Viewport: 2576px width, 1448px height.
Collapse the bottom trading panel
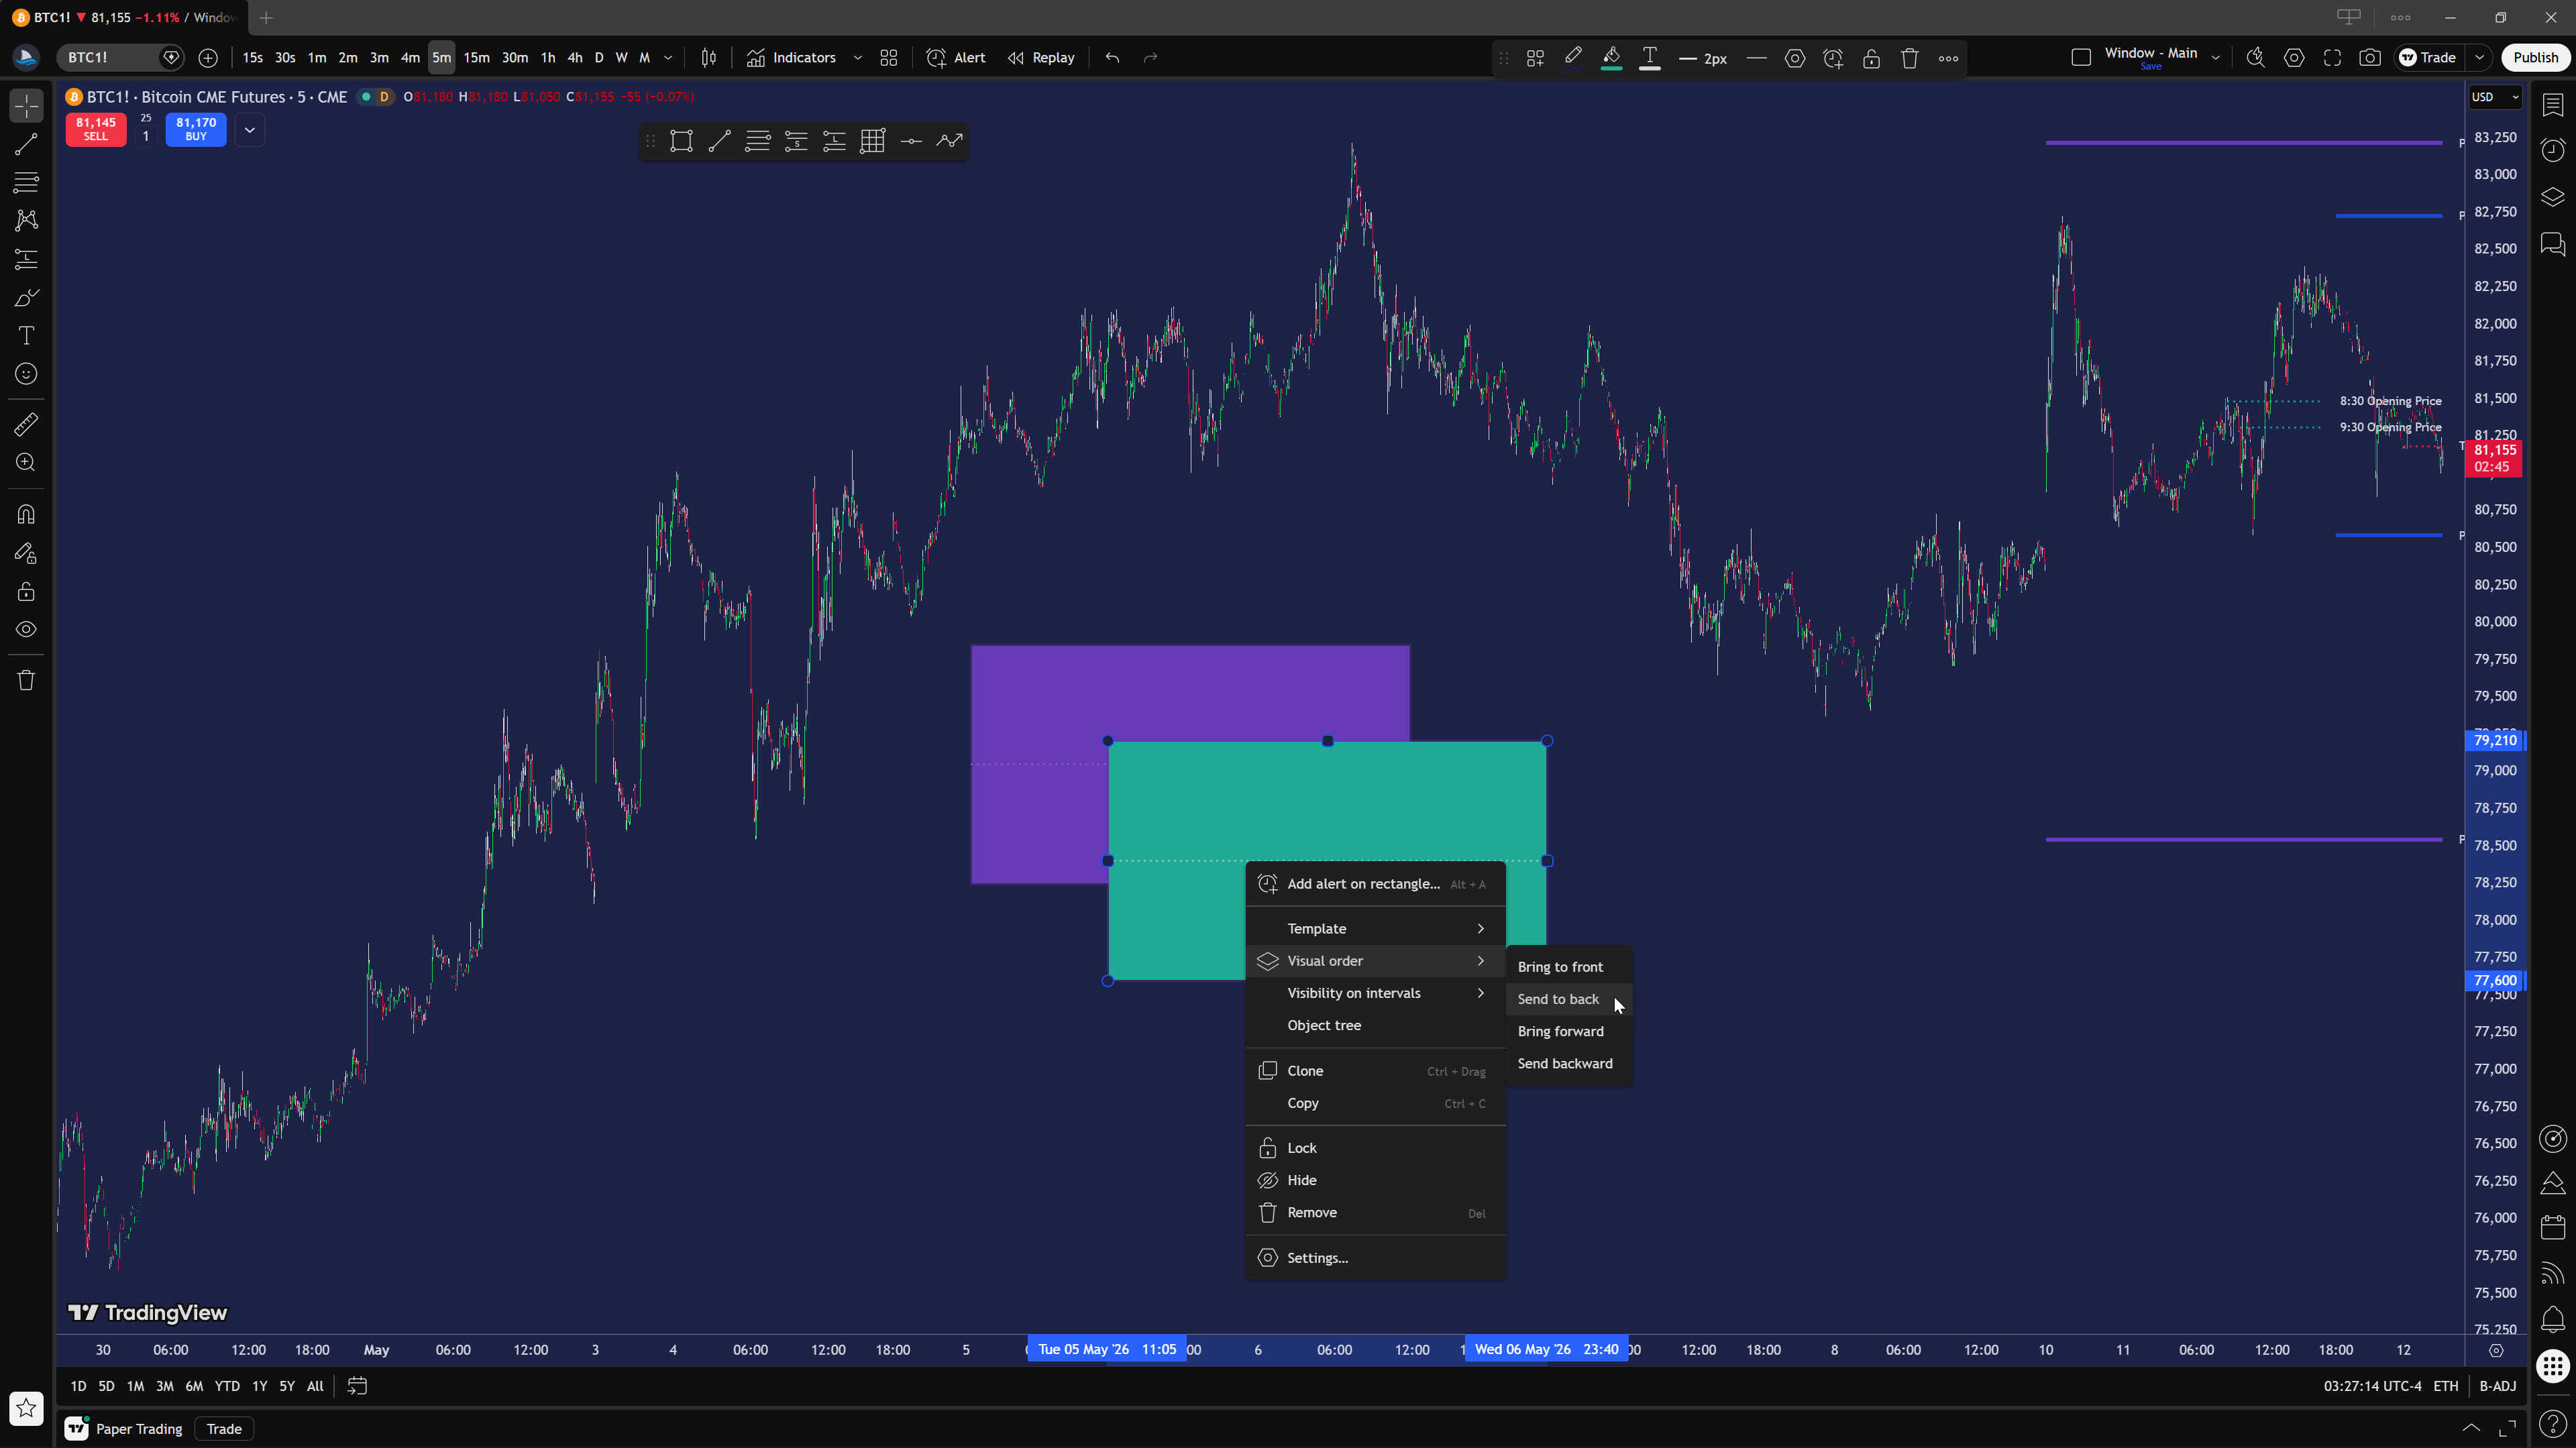click(2471, 1428)
